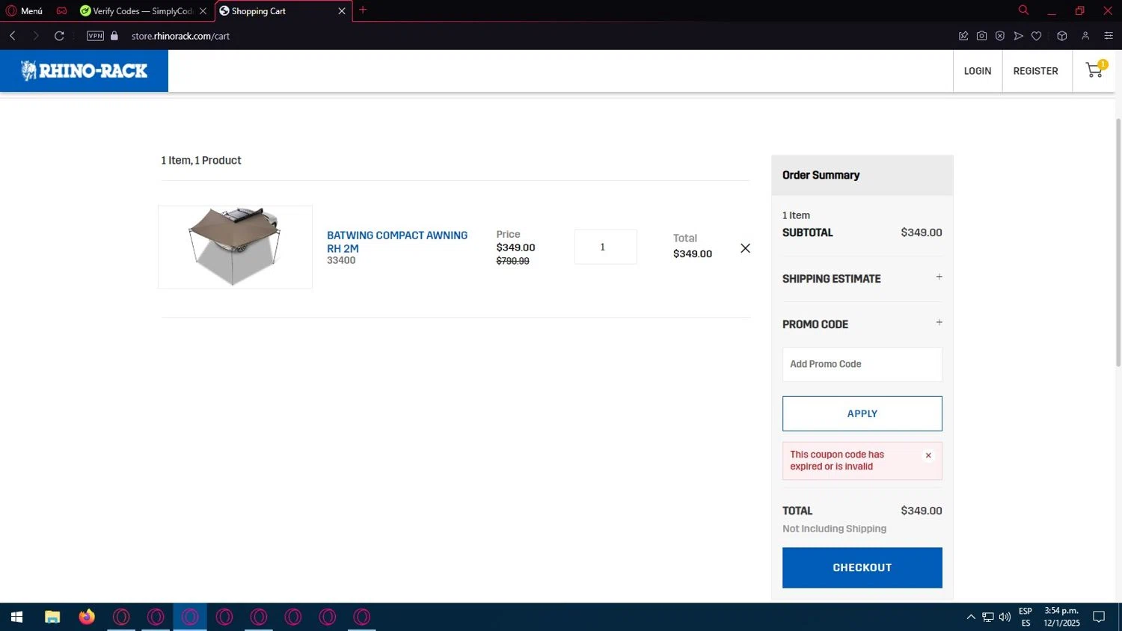Open the extensions cube icon
The height and width of the screenshot is (631, 1122).
[x=1061, y=36]
